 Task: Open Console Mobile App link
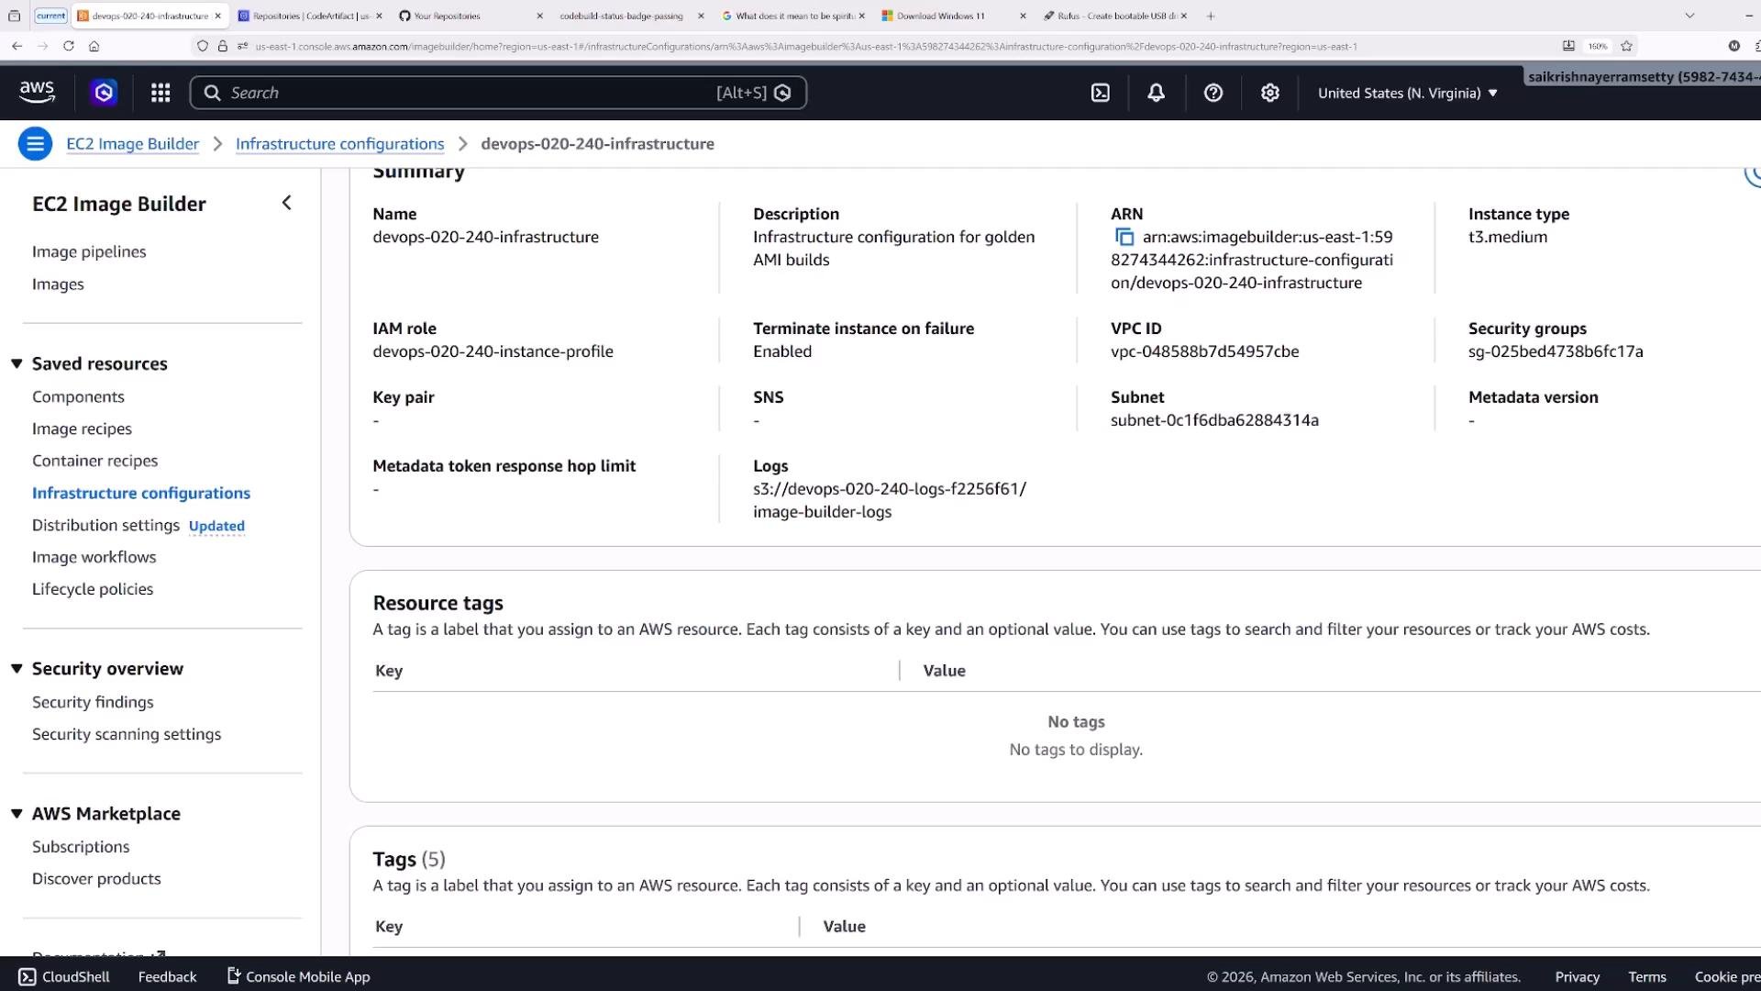coord(298,976)
